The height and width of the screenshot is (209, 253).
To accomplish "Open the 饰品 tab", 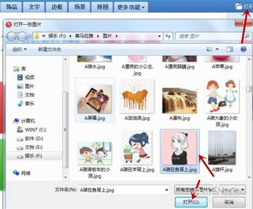I will tap(11, 7).
